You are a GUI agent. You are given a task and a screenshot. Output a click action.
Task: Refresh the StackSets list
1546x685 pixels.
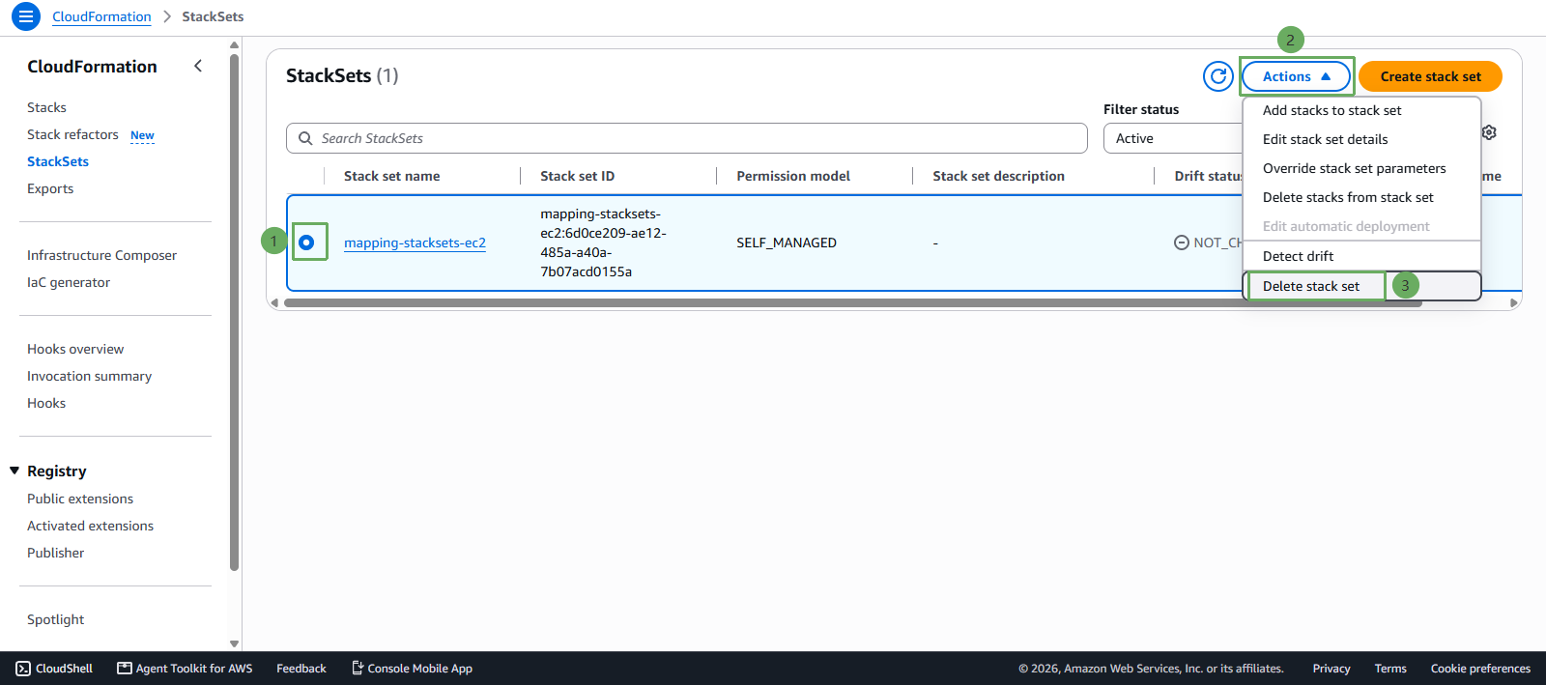pyautogui.click(x=1218, y=76)
